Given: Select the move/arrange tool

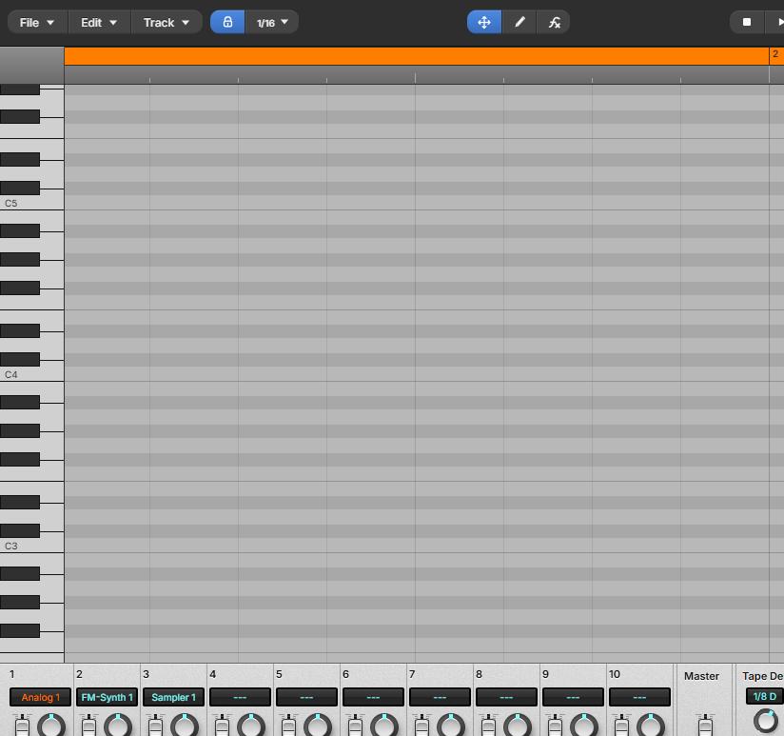Looking at the screenshot, I should tap(484, 22).
